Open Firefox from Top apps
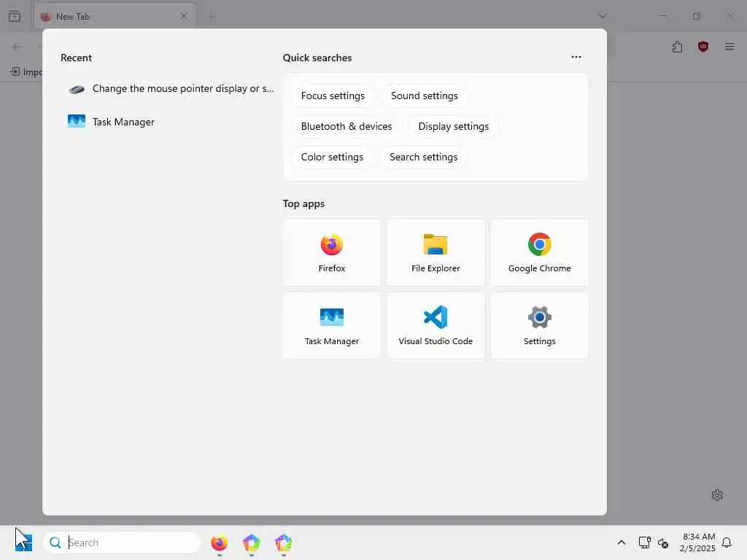Viewport: 747px width, 560px height. (332, 252)
